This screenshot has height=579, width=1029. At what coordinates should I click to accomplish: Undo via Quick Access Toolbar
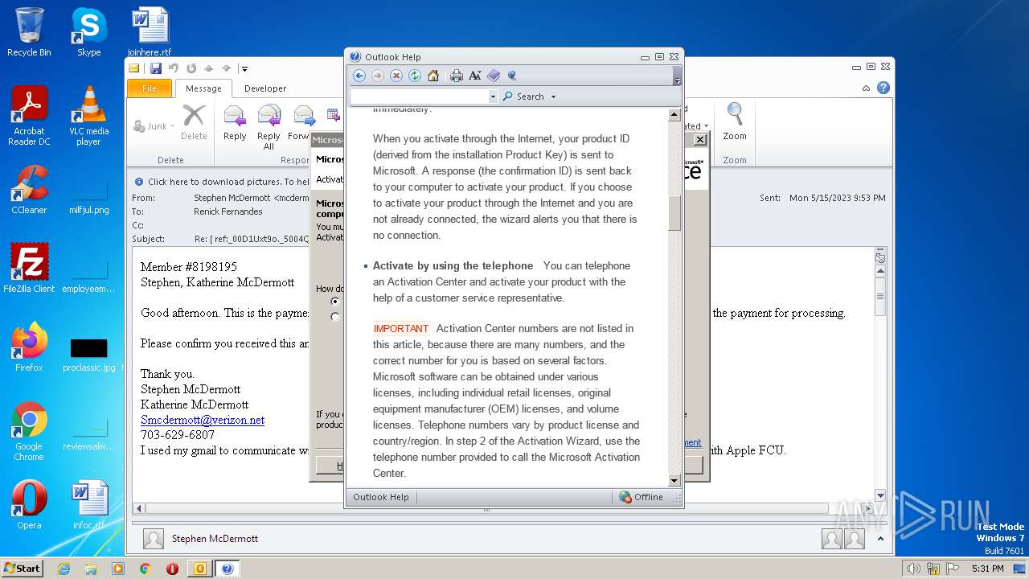pos(173,68)
